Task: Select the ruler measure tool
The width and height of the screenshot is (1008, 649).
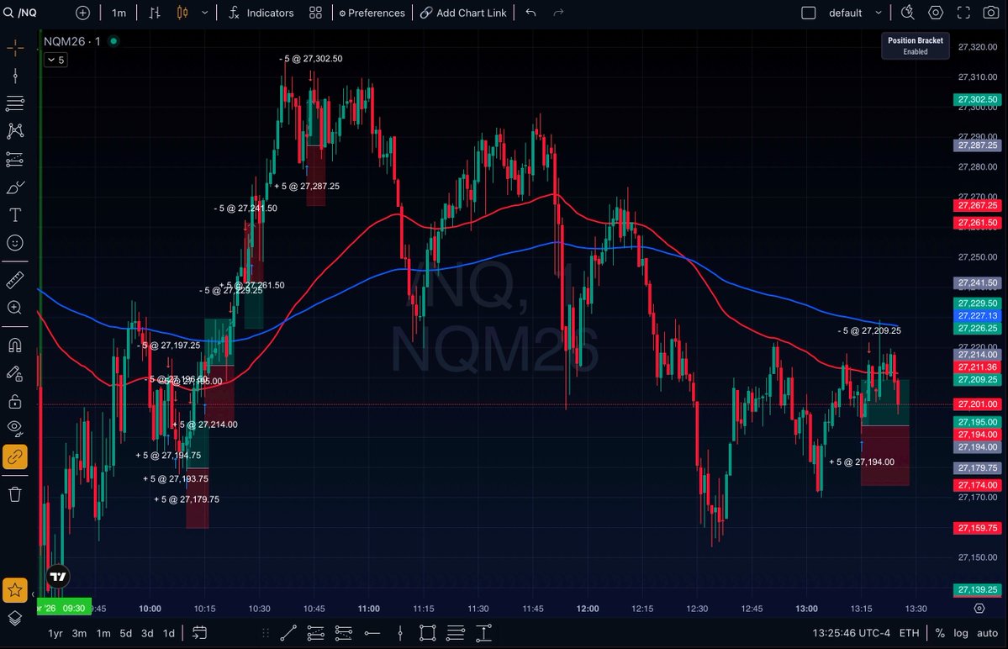Action: (15, 279)
